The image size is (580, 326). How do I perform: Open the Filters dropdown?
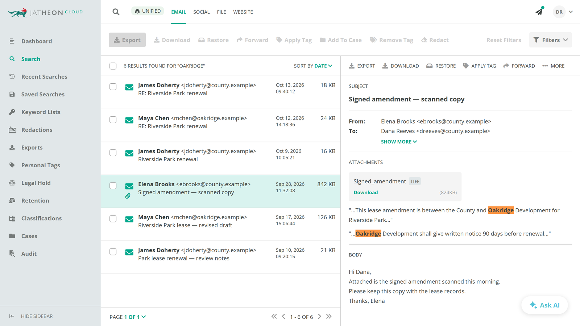click(x=550, y=40)
